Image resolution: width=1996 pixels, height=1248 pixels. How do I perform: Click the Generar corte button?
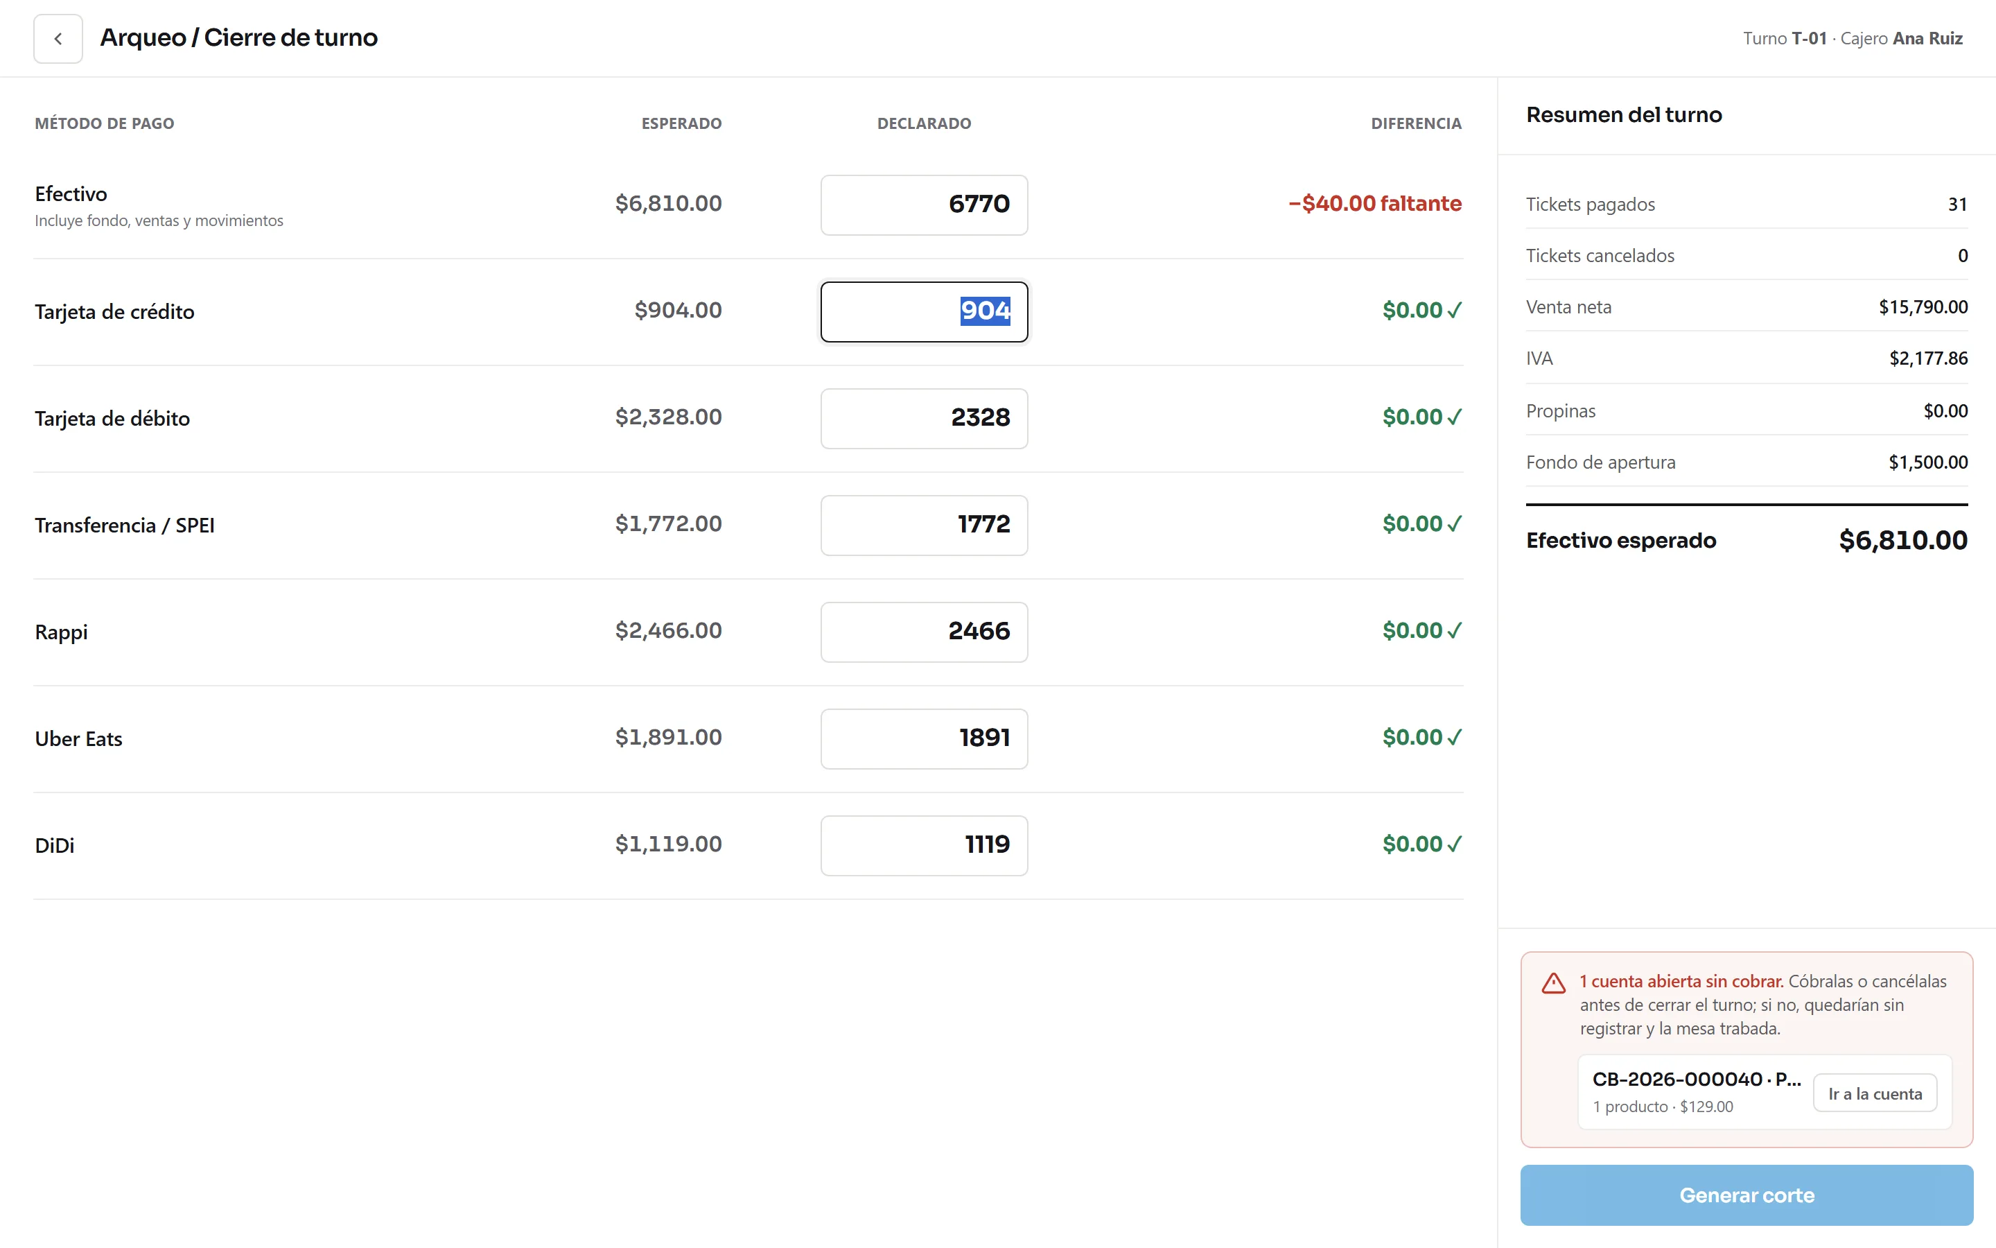1746,1195
